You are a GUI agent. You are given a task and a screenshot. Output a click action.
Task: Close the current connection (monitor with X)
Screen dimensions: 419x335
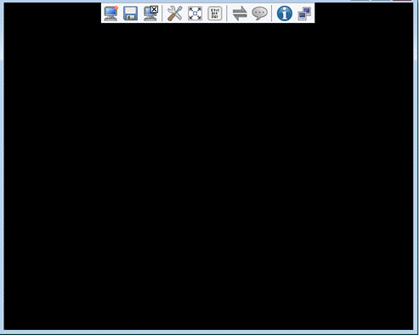150,14
